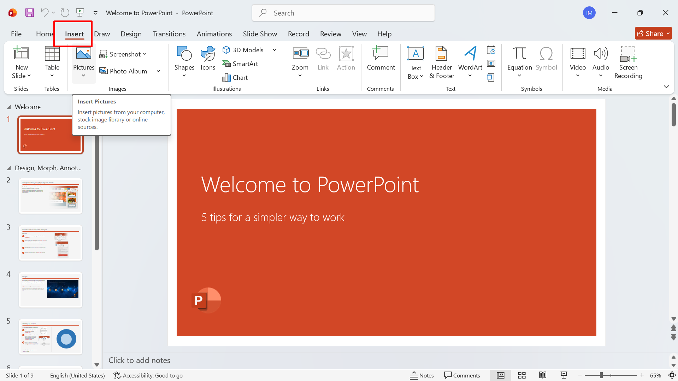Insert a Chart
The image size is (678, 381).
(x=235, y=77)
